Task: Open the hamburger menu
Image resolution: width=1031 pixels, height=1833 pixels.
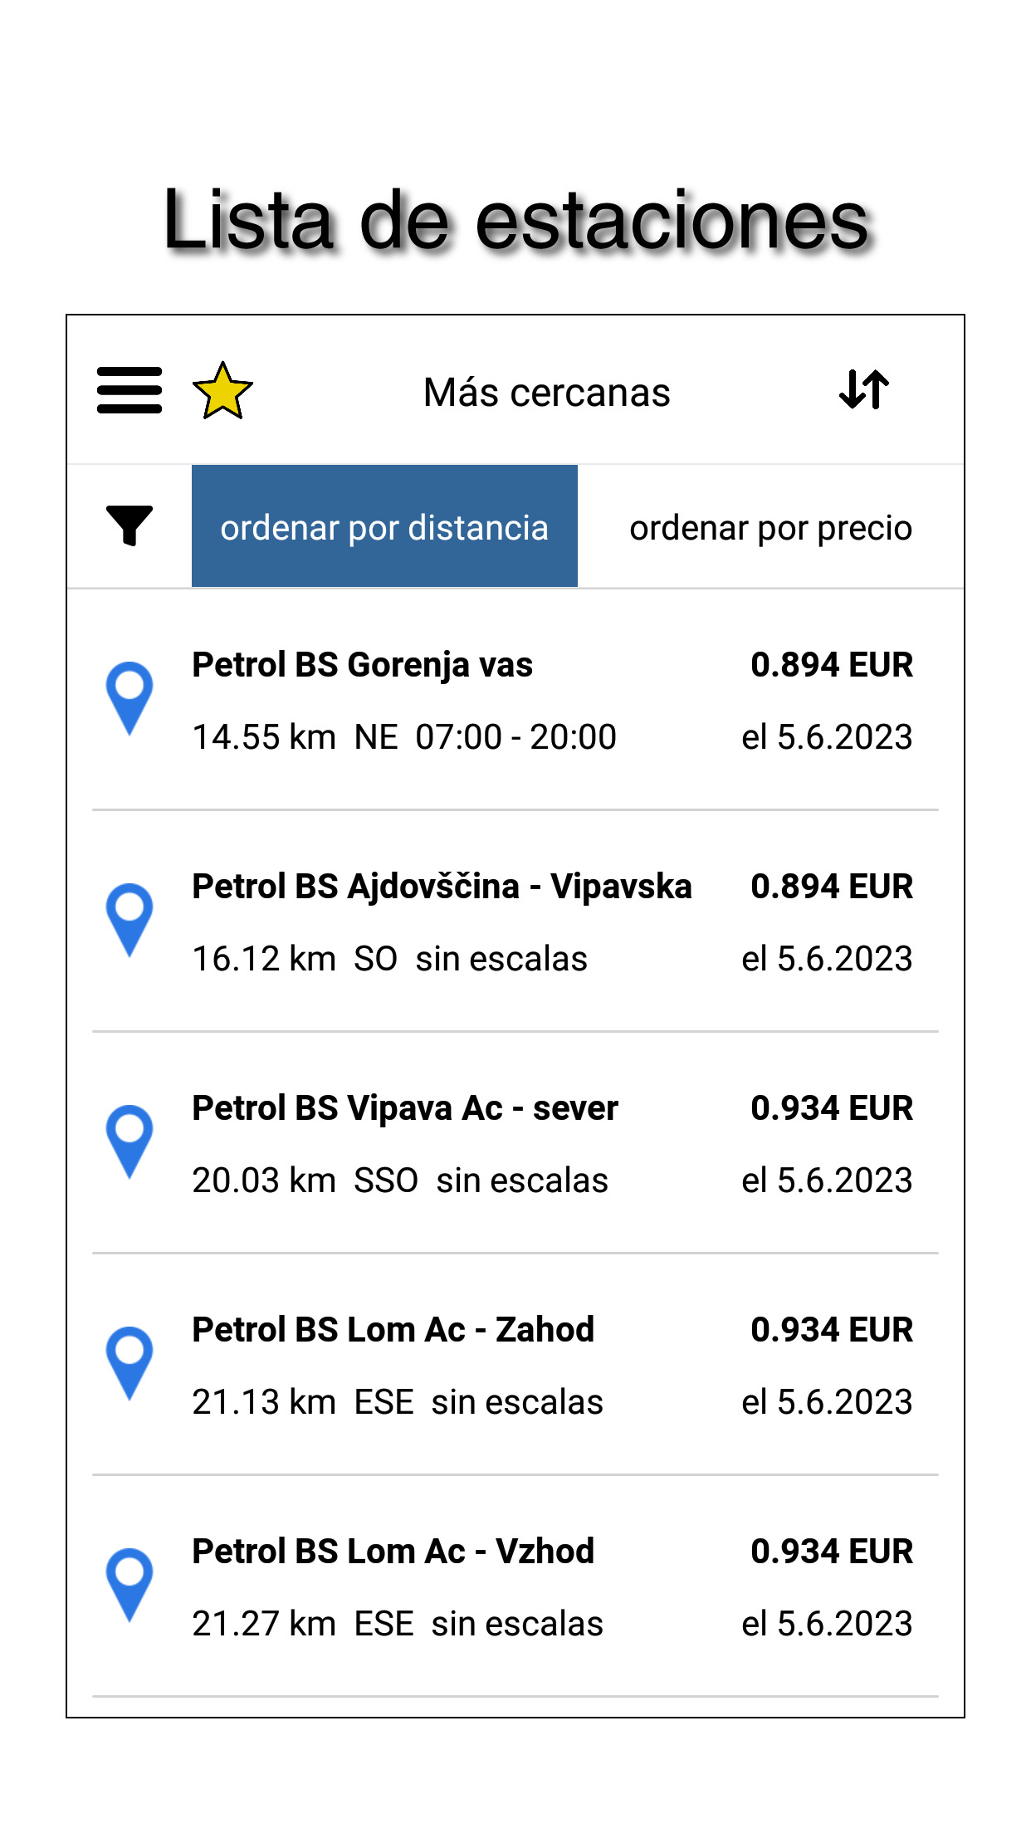Action: click(129, 390)
